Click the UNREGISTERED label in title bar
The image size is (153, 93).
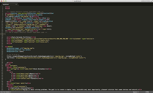[146, 1]
